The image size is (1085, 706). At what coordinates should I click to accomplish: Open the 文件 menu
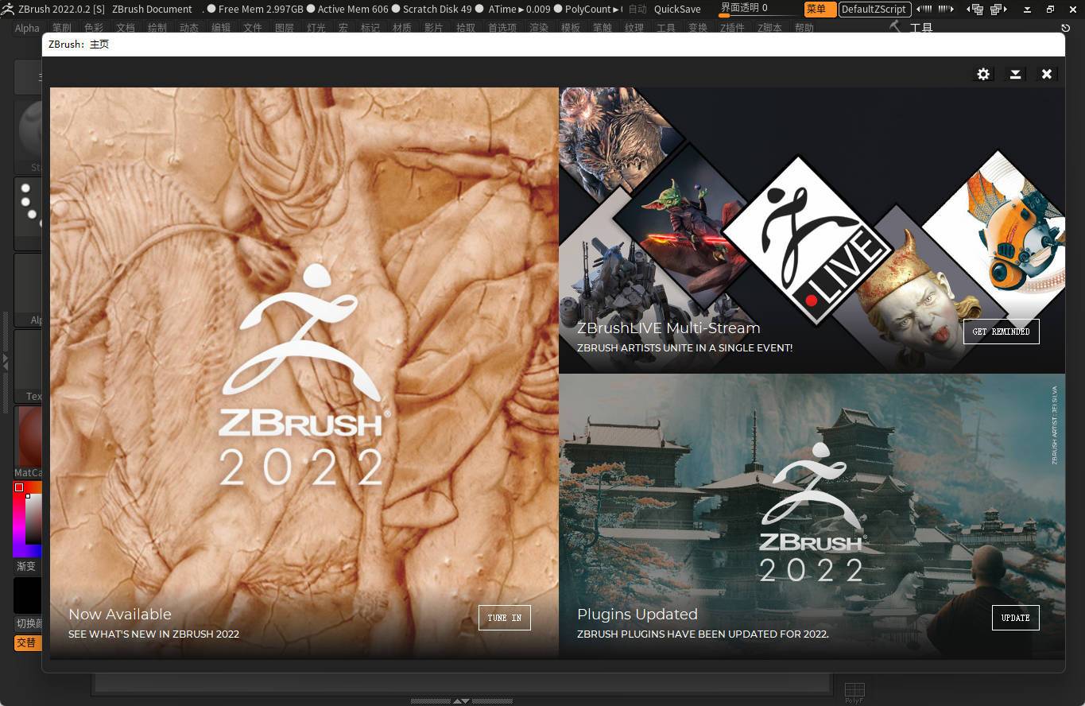[x=253, y=28]
